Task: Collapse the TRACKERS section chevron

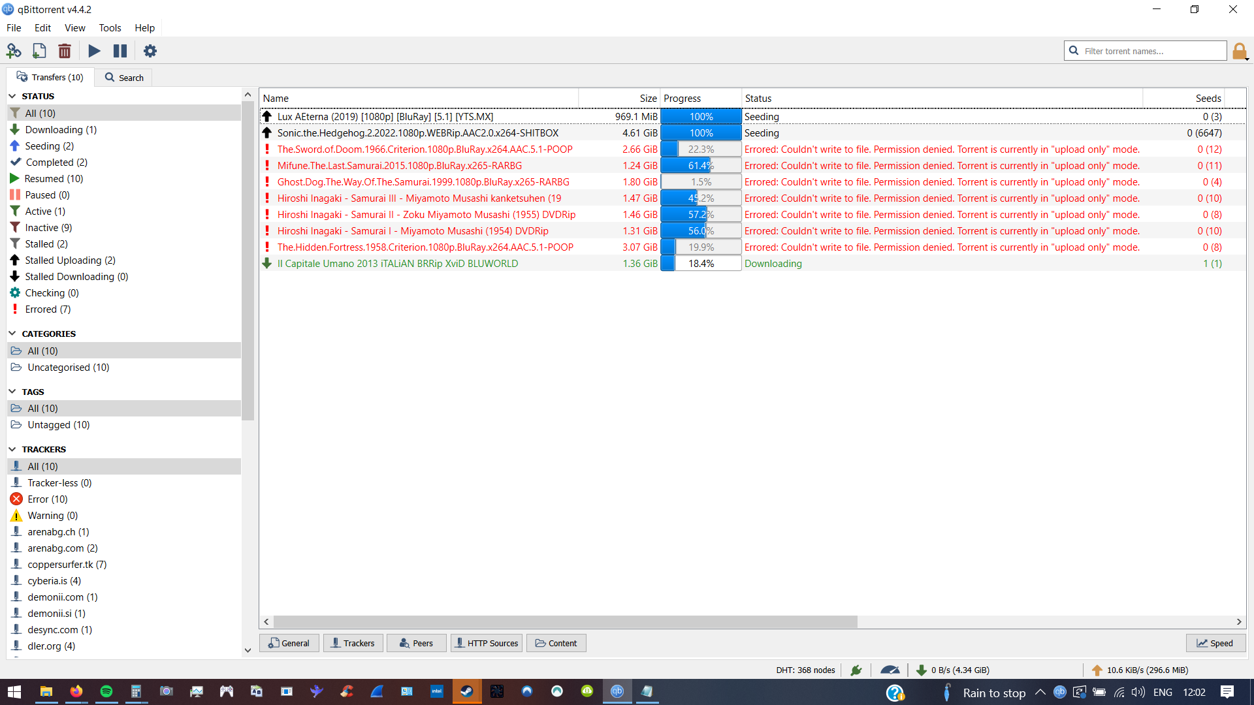Action: pos(12,449)
